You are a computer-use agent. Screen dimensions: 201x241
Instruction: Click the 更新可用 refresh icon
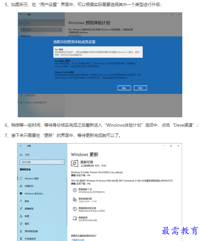tap(75, 163)
